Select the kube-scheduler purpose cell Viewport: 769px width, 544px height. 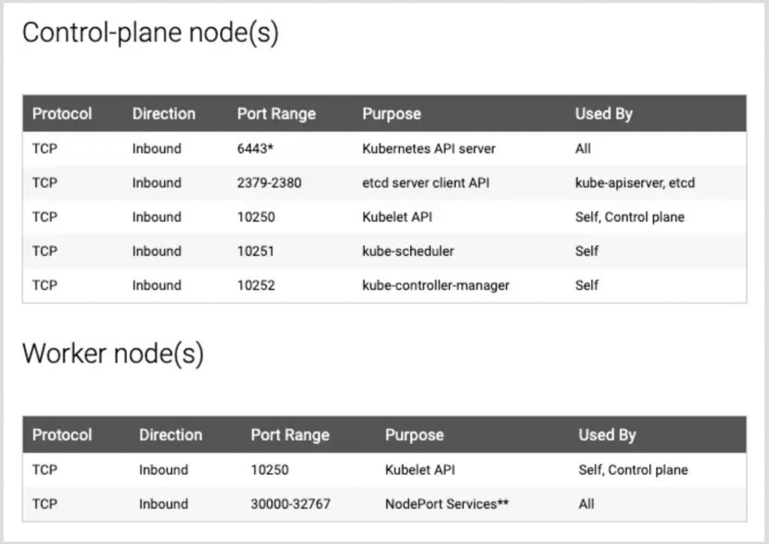pyautogui.click(x=408, y=251)
